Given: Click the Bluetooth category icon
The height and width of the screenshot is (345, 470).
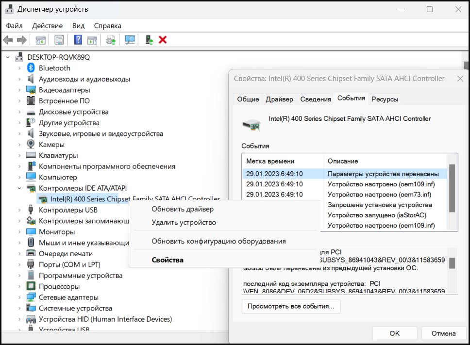Looking at the screenshot, I should (x=31, y=68).
